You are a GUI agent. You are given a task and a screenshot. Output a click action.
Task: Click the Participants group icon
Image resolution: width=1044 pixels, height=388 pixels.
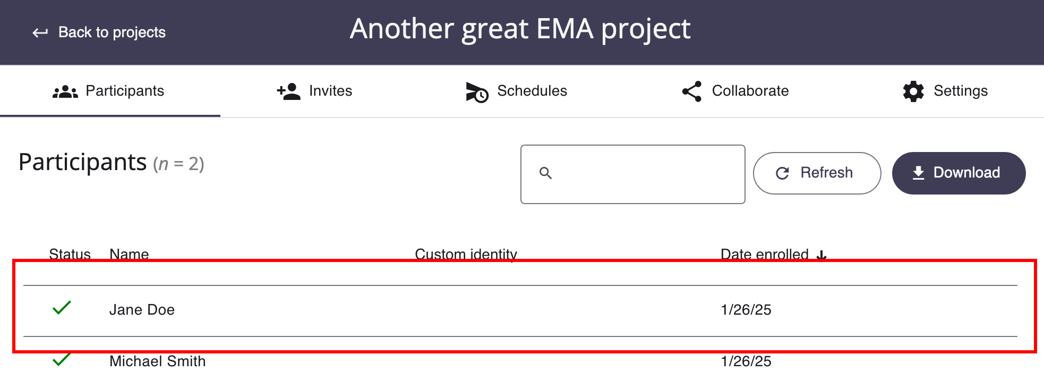pos(65,92)
